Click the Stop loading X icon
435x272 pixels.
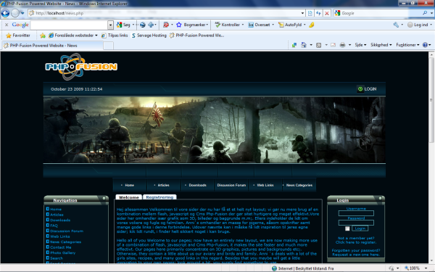[x=327, y=13]
